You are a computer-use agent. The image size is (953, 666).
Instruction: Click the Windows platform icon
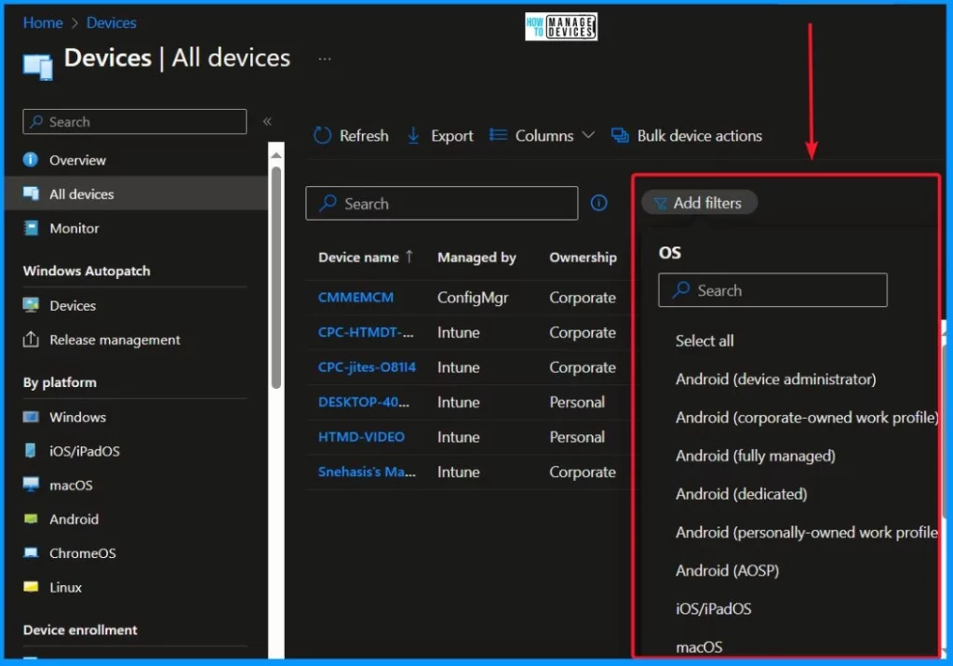pos(31,417)
